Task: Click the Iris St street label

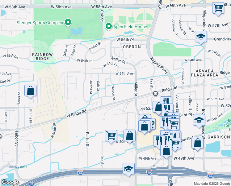Action: [x=197, y=107]
